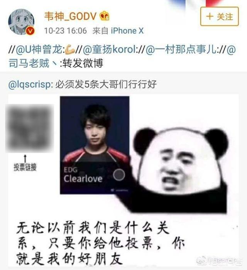Tap the blurred QR code image
247x270 pixels.
click(x=29, y=128)
